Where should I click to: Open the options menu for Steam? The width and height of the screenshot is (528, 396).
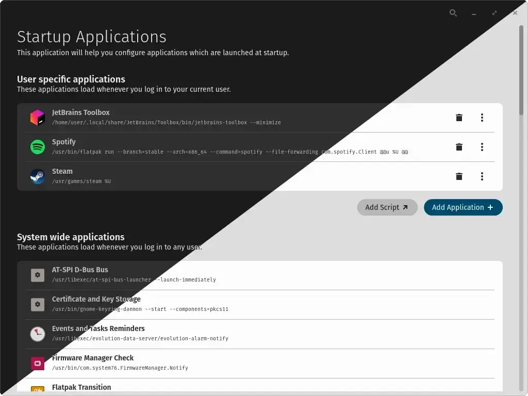(x=482, y=176)
